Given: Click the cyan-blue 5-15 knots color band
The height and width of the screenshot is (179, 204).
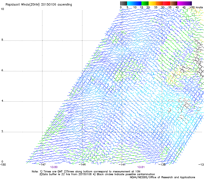Looking at the screenshot, I should click(134, 3).
